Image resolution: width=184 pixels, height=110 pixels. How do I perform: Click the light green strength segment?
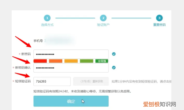click(x=86, y=61)
